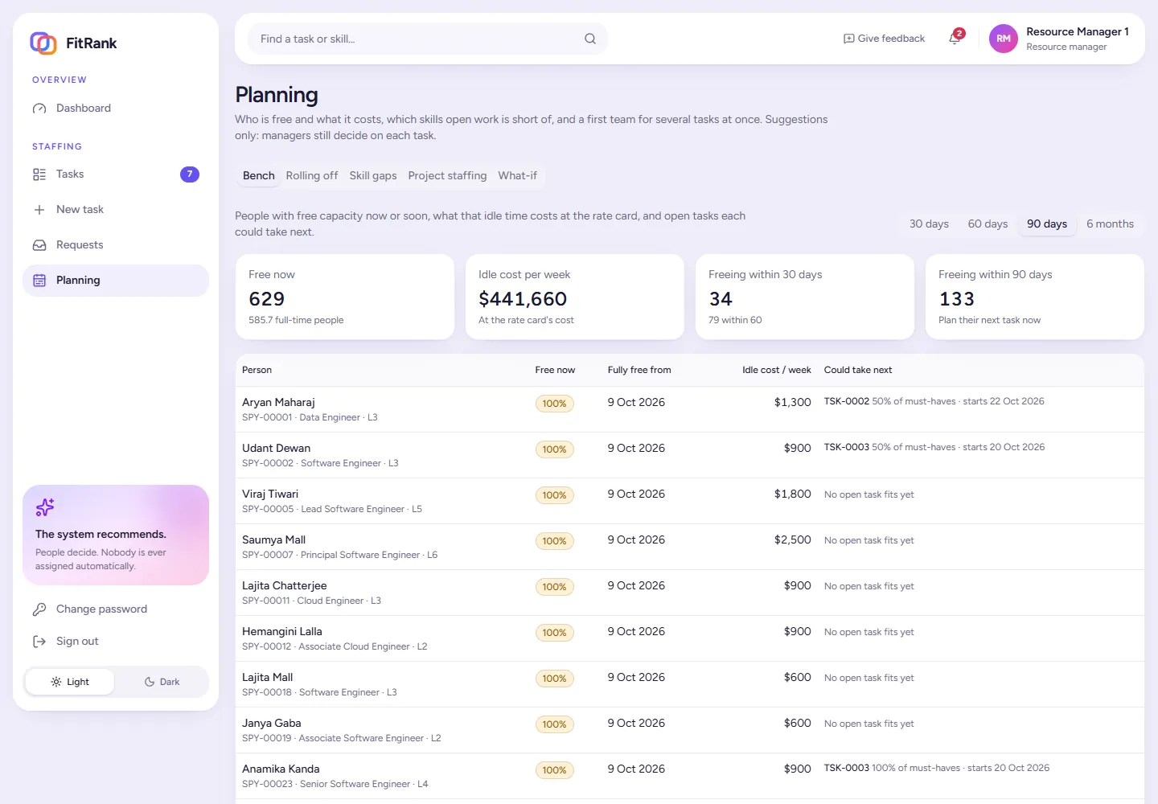Image resolution: width=1158 pixels, height=804 pixels.
Task: Click the RM user avatar
Action: click(x=1004, y=39)
